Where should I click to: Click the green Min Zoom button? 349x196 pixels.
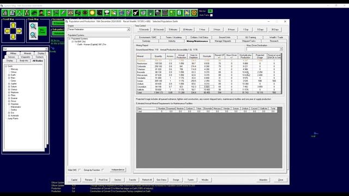[x=42, y=31]
